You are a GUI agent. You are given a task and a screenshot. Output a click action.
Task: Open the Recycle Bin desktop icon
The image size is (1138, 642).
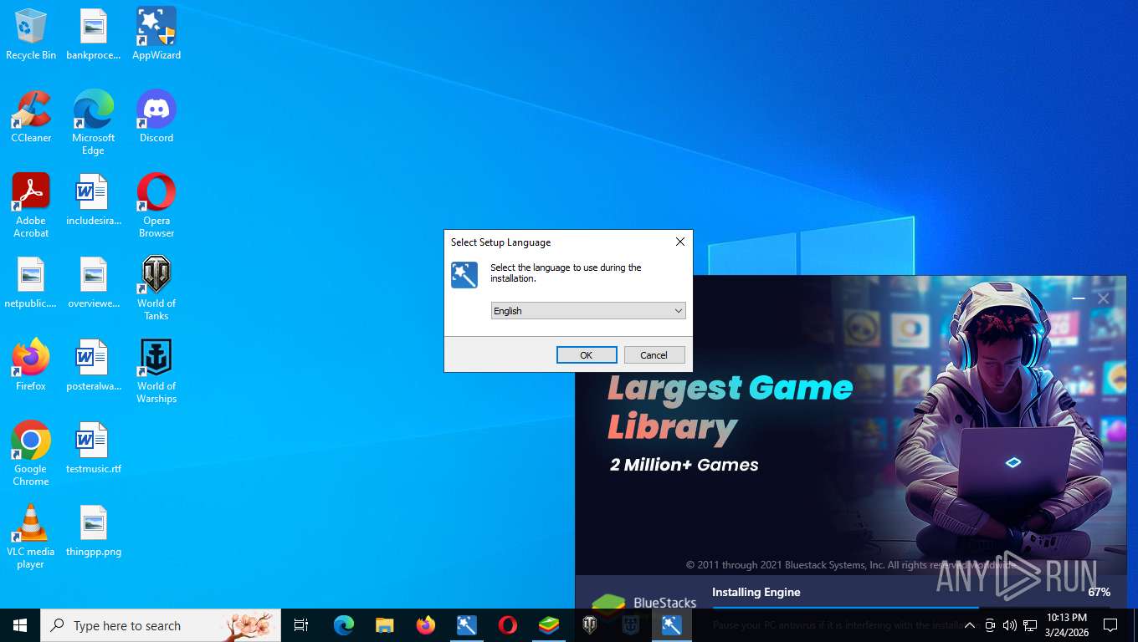[x=31, y=35]
